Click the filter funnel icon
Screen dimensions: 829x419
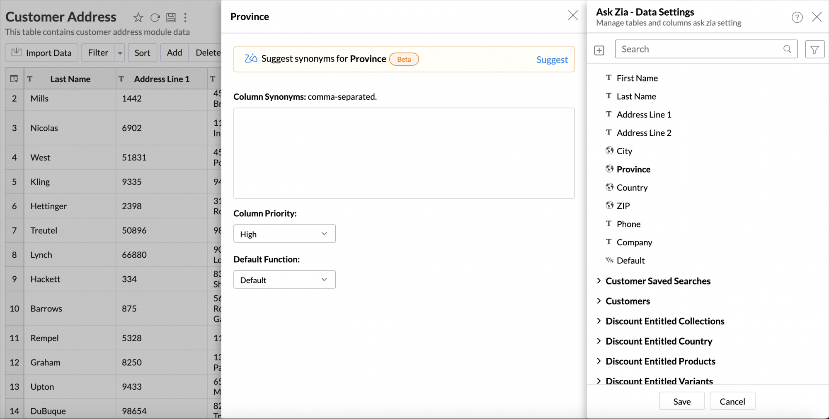click(x=814, y=50)
